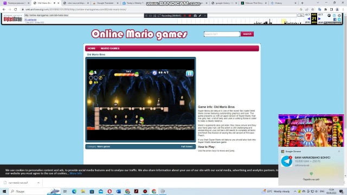
Task: Reload the current browser page
Action: (16, 10)
